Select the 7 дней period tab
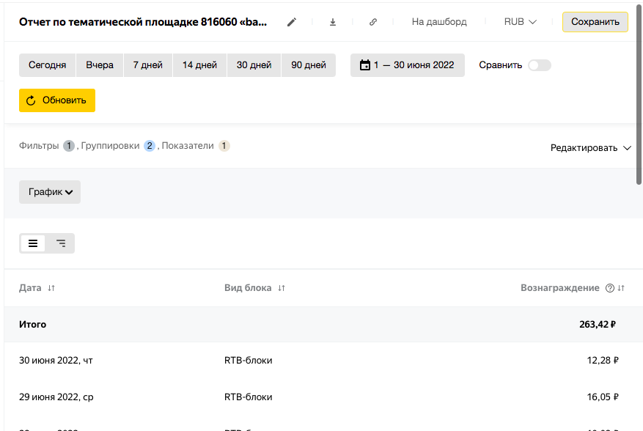The height and width of the screenshot is (431, 643). 147,65
